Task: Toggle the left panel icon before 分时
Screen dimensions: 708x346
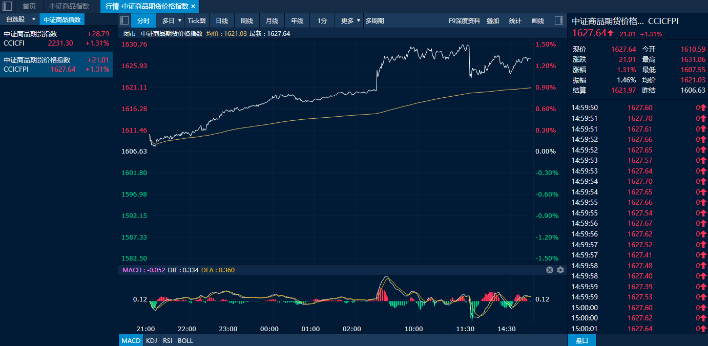Action: tap(124, 20)
